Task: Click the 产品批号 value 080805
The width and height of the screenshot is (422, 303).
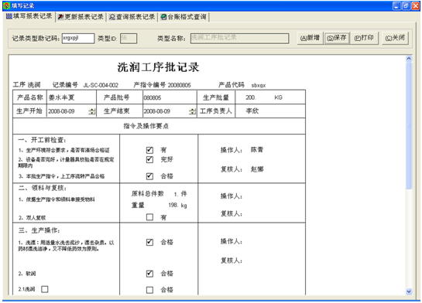Action: tap(153, 97)
